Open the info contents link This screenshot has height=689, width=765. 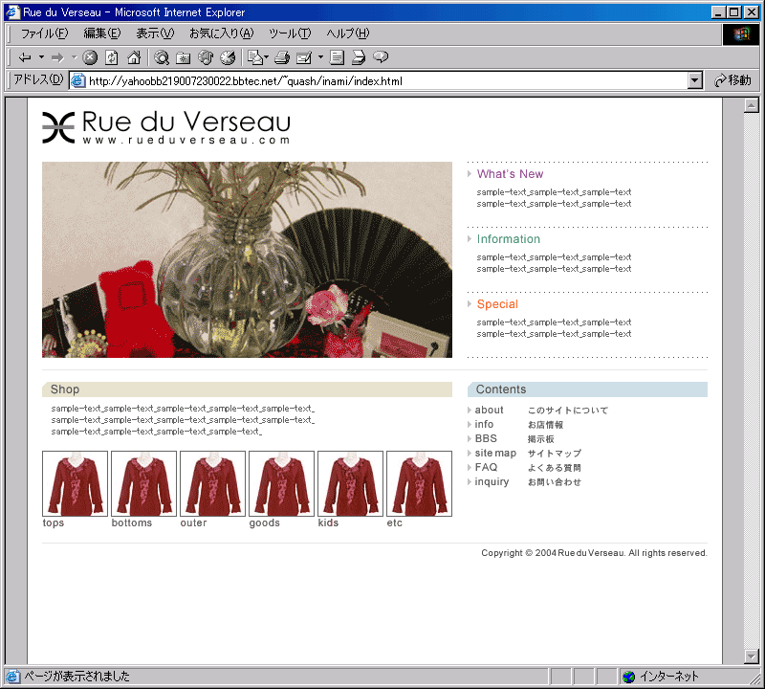484,424
